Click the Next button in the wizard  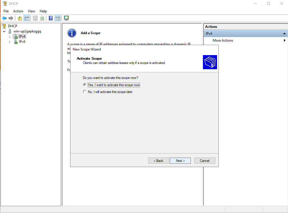click(180, 160)
